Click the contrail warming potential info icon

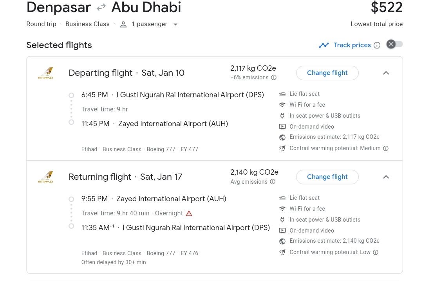[386, 148]
